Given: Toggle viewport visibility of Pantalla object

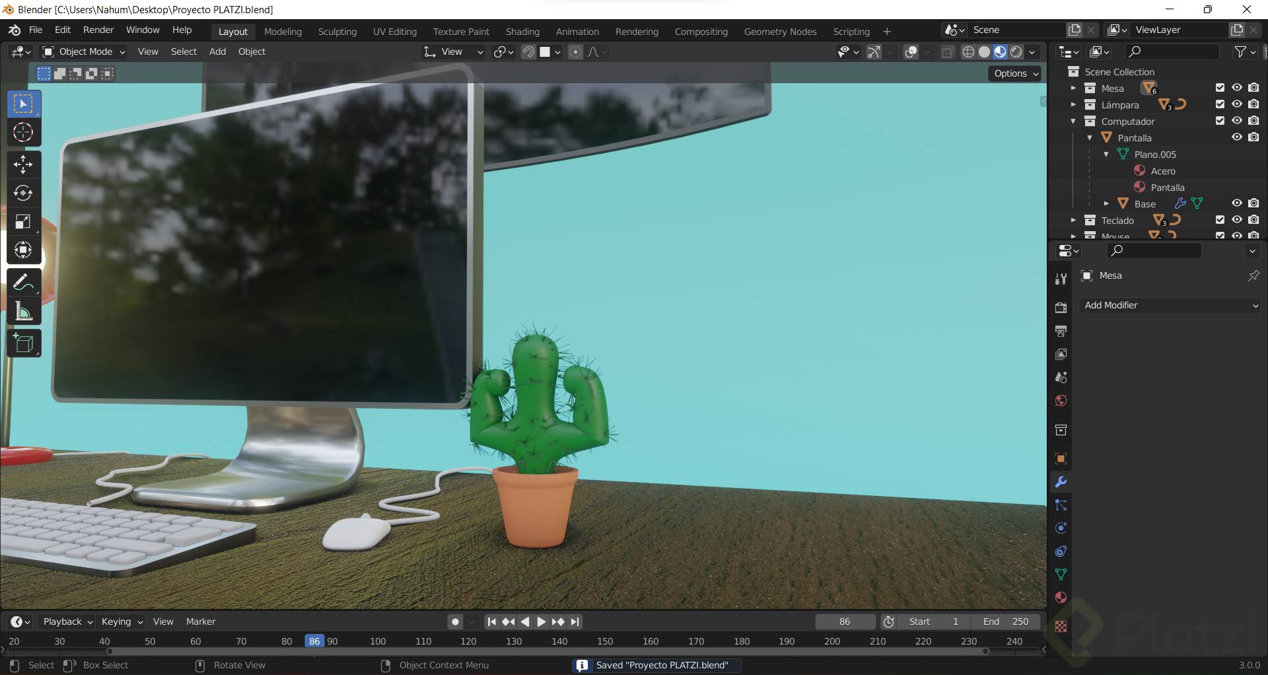Looking at the screenshot, I should [x=1236, y=137].
